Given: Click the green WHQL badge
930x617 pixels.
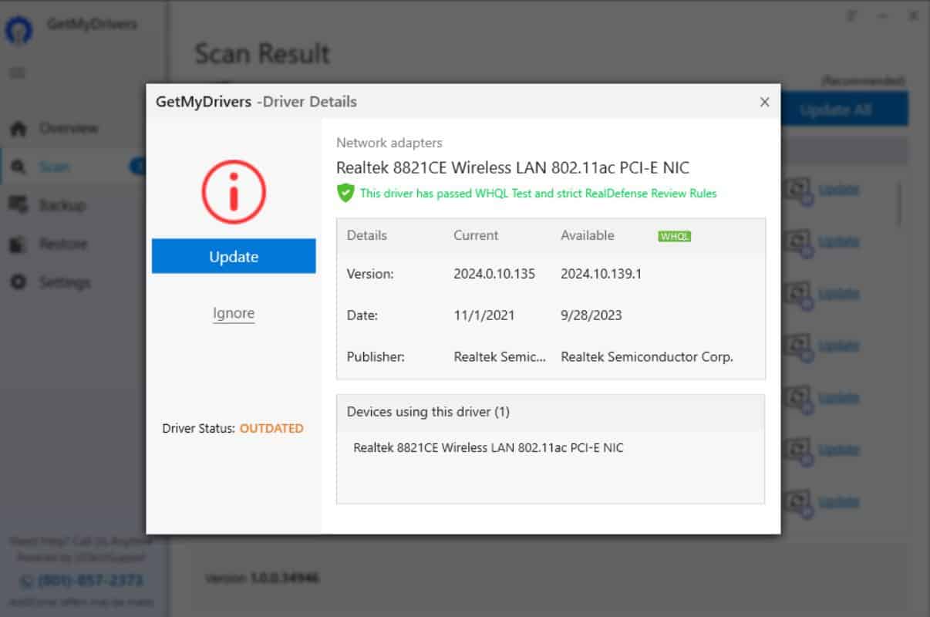Looking at the screenshot, I should tap(675, 236).
